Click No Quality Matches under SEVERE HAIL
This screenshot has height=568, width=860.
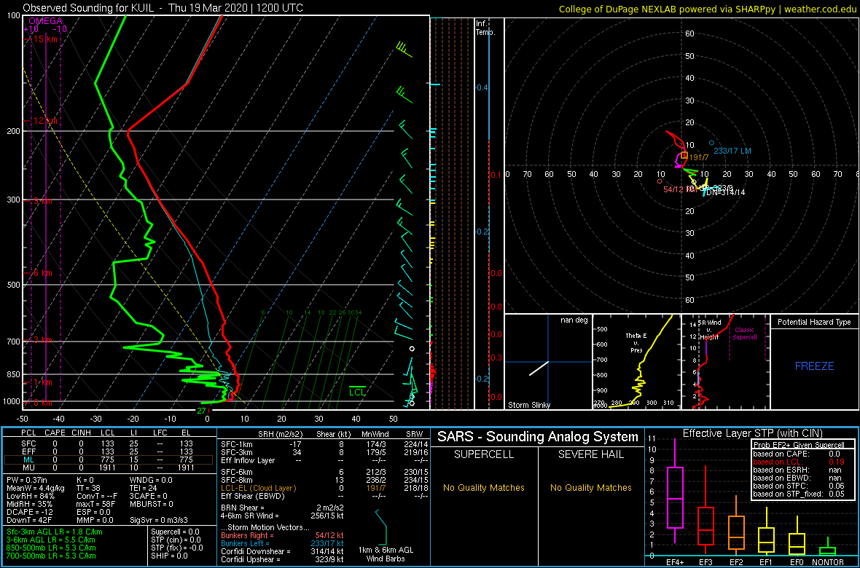click(x=591, y=487)
